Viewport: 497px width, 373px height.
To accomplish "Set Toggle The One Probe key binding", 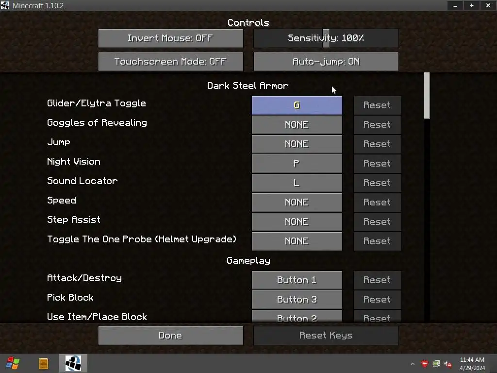I will point(297,241).
